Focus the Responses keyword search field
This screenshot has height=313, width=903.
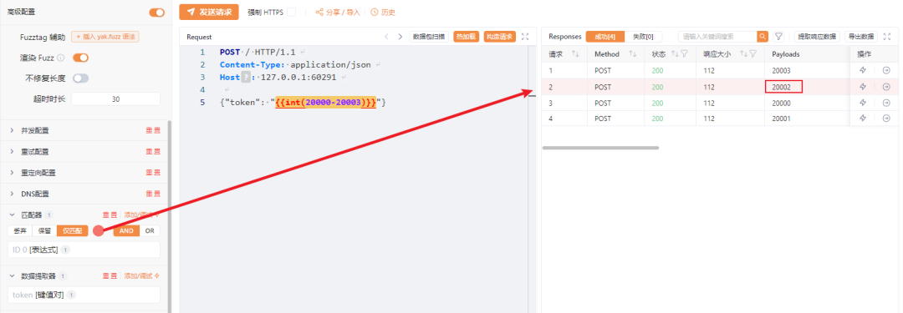[x=717, y=37]
